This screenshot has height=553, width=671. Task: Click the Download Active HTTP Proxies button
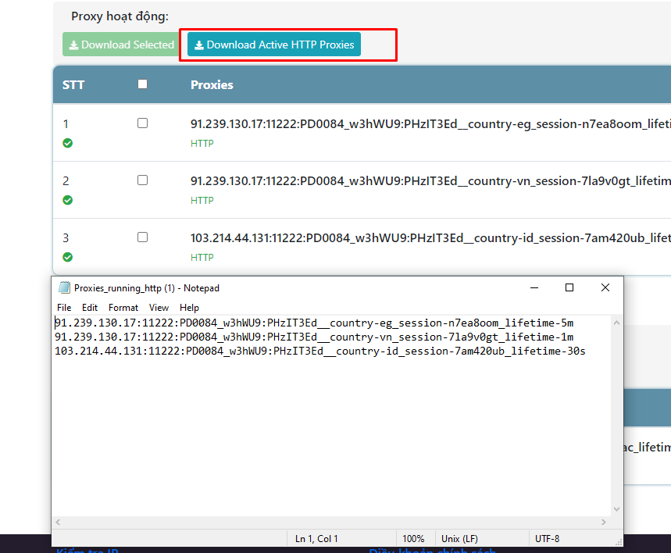coord(274,45)
